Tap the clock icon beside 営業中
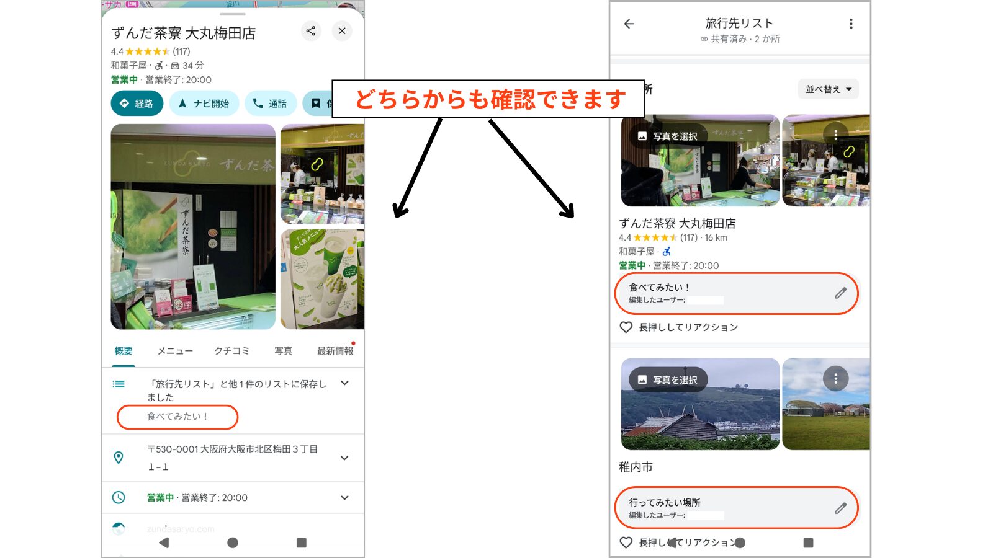The height and width of the screenshot is (558, 993). coord(119,497)
